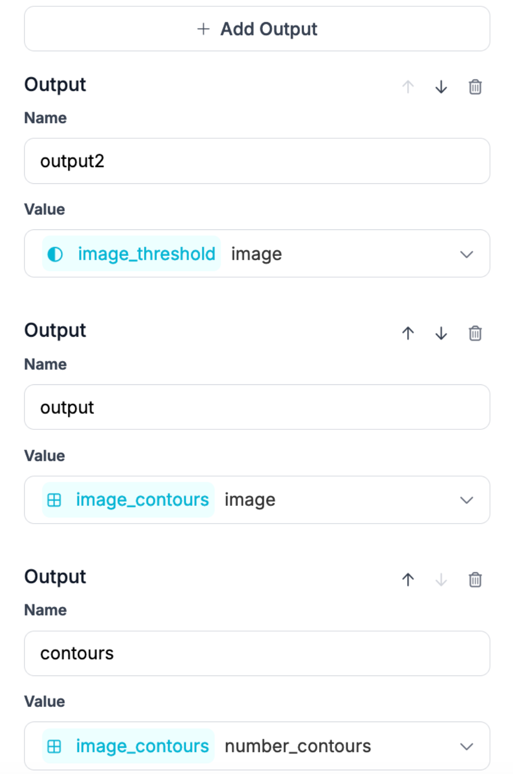This screenshot has height=774, width=513.
Task: Delete the output named output
Action: coord(475,334)
